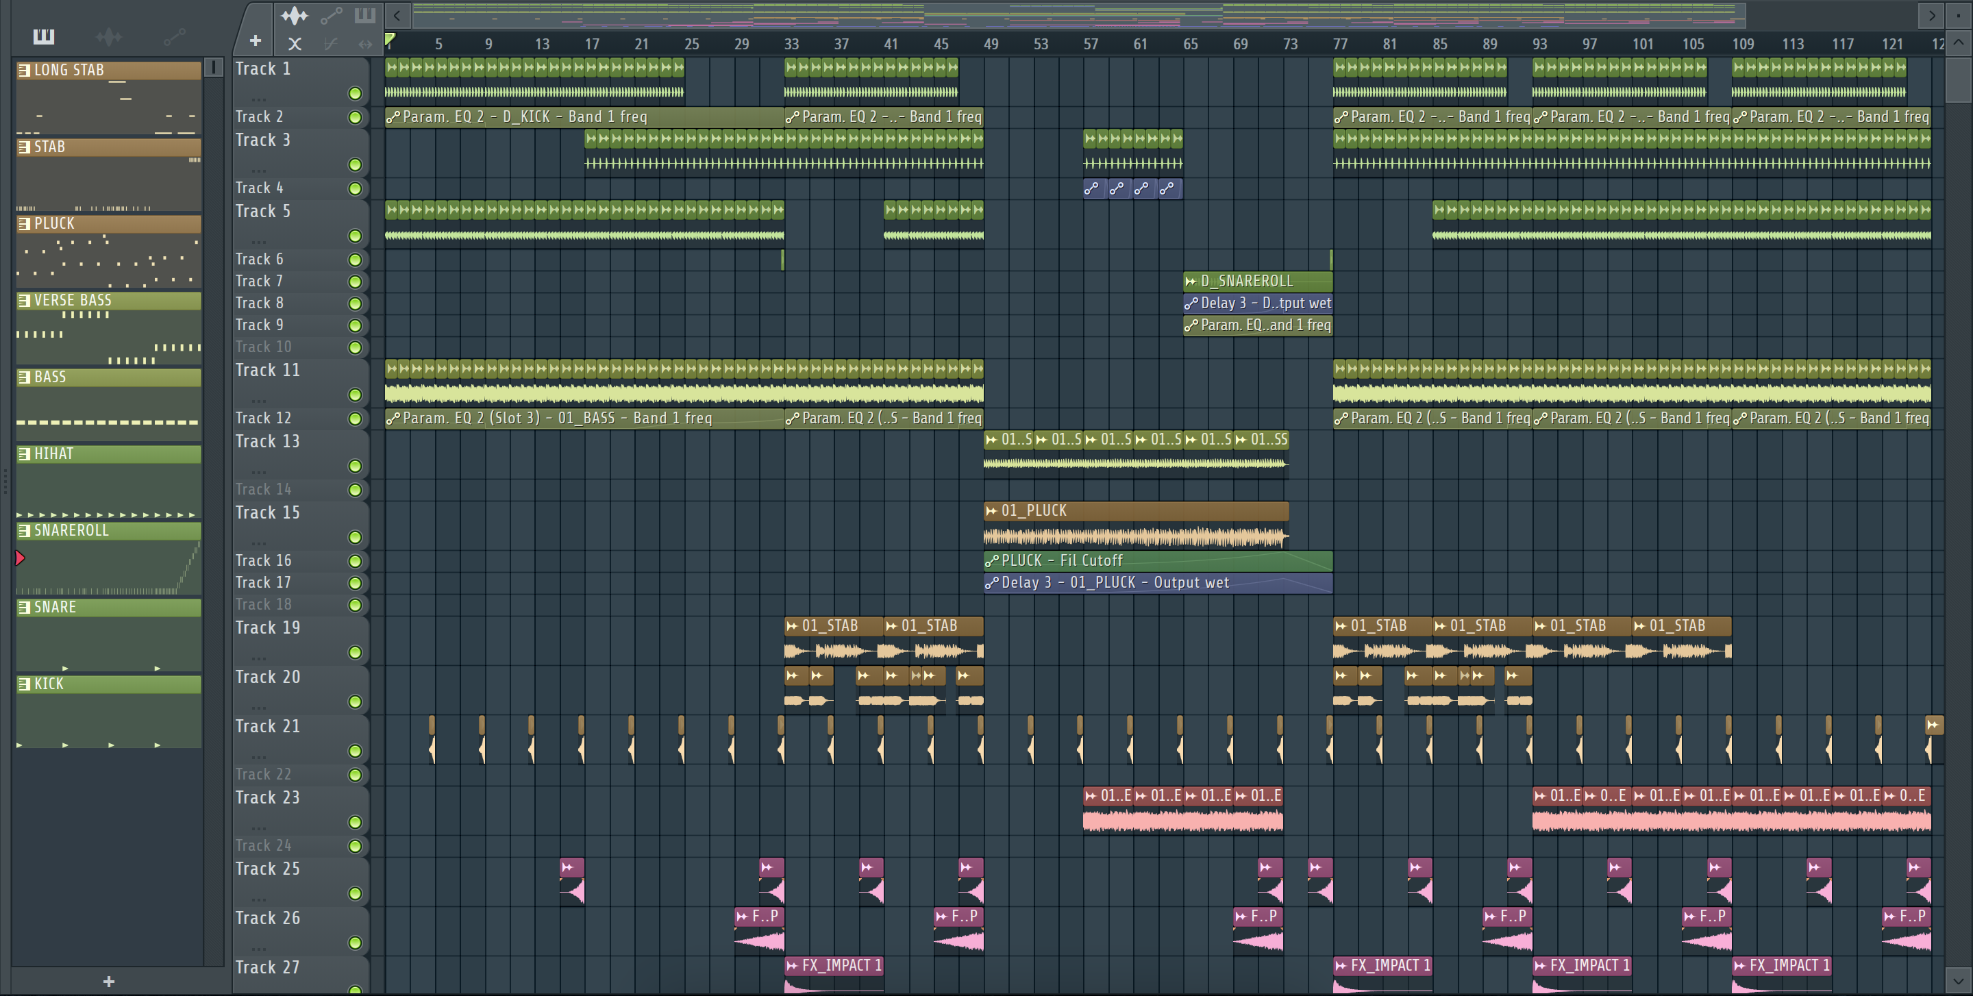Open menu of first FX_IMPACT 1 clip
The image size is (1973, 996).
click(792, 965)
